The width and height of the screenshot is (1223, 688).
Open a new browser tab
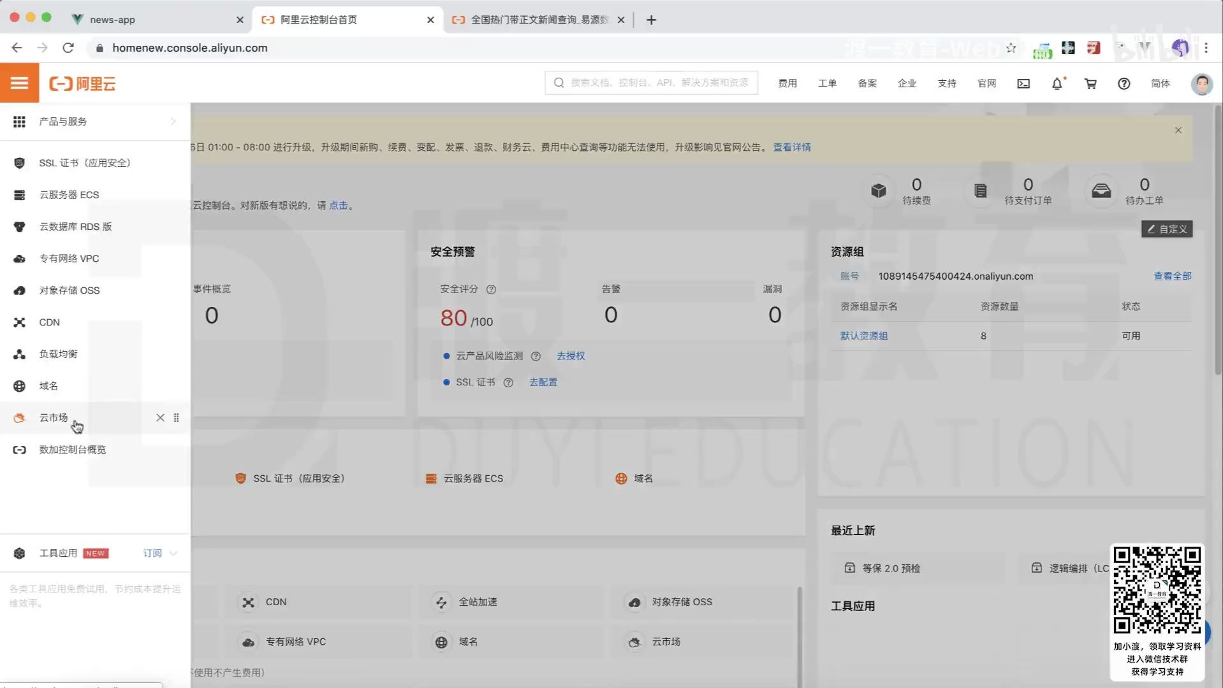[651, 20]
